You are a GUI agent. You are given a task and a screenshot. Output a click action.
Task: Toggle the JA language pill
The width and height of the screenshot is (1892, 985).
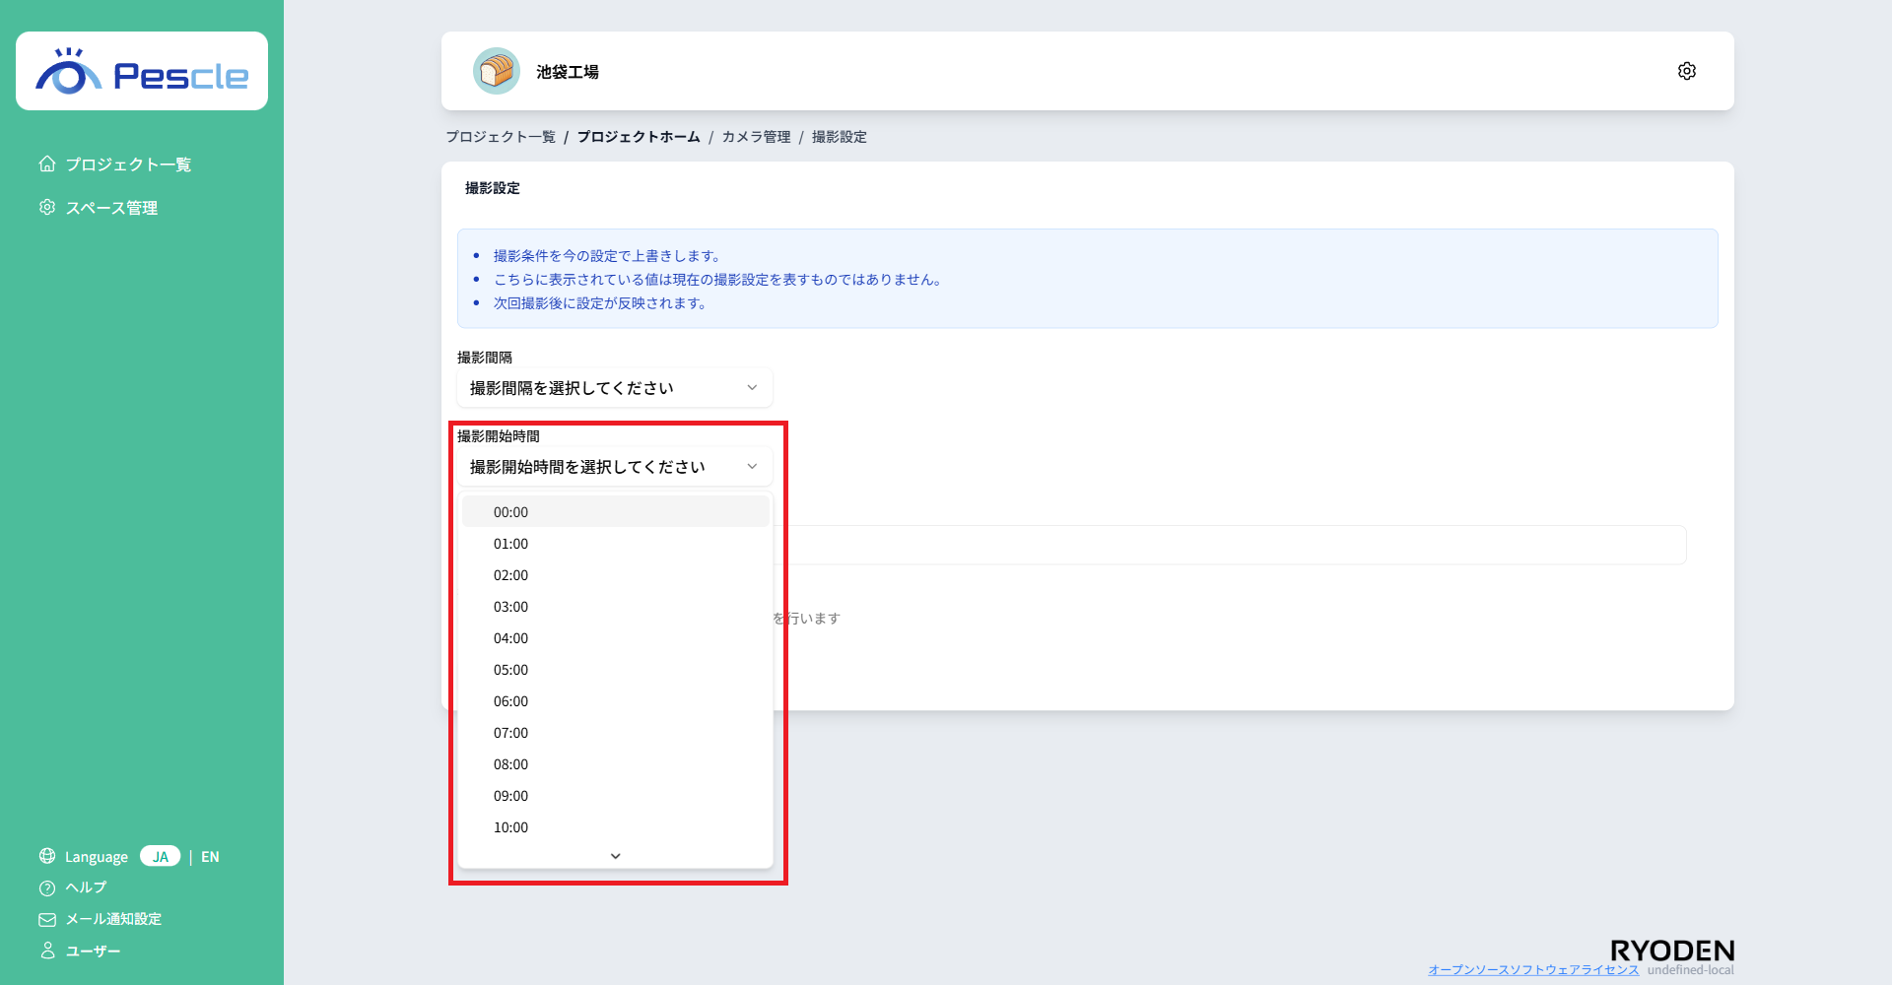pos(161,856)
